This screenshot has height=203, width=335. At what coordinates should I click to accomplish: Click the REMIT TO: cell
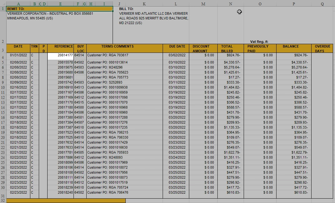point(60,9)
